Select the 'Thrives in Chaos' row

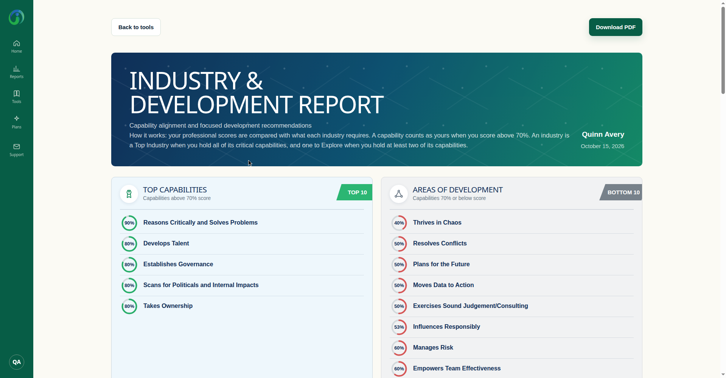[511, 223]
